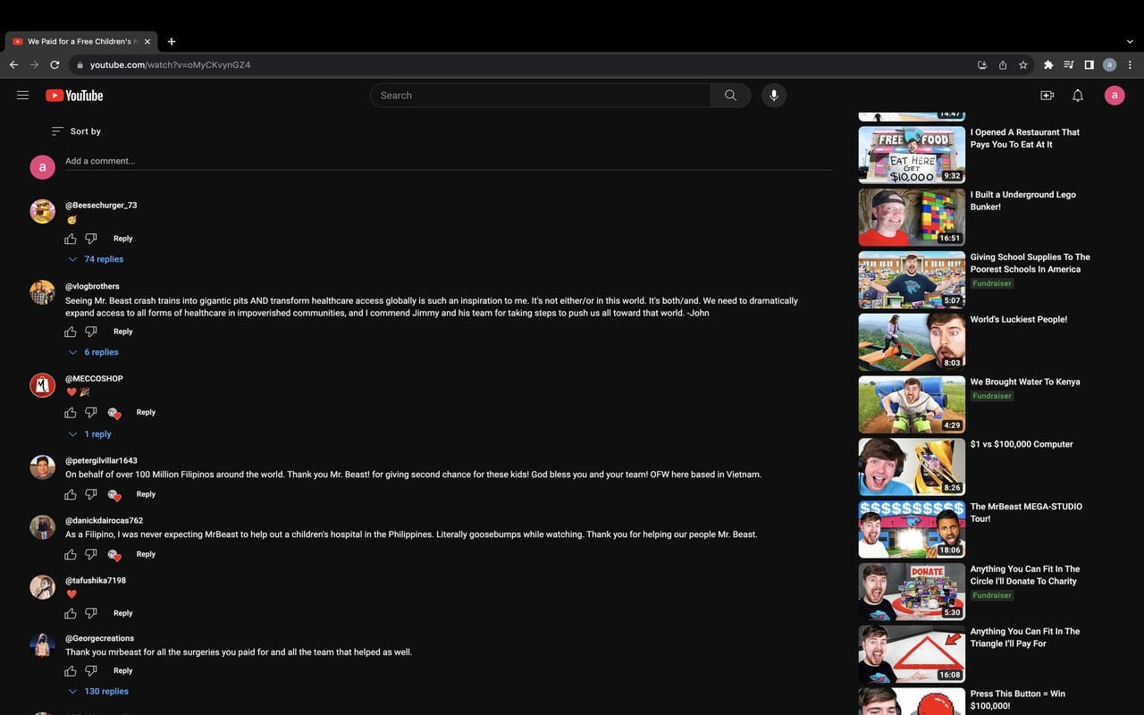Image resolution: width=1144 pixels, height=715 pixels.
Task: Reply to @petergilvillar1643's comment
Action: [146, 493]
